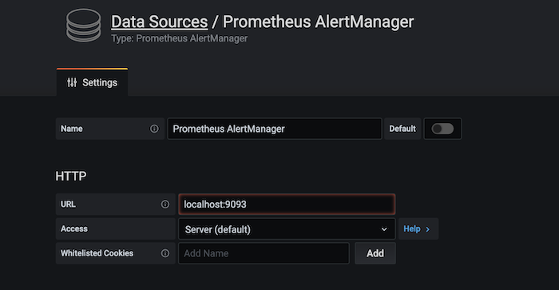
Task: Show info tooltip for URL field
Action: click(165, 204)
